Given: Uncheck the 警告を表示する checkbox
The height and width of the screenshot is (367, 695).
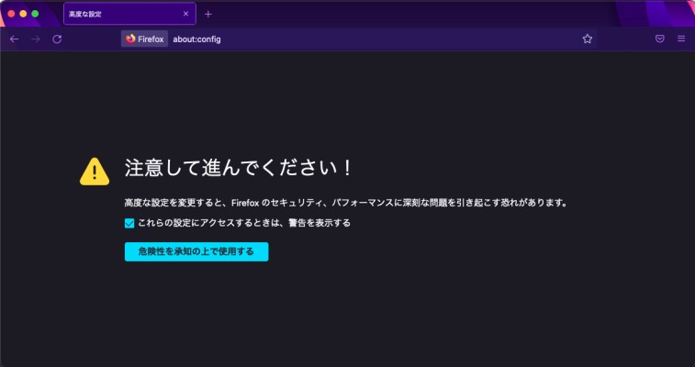Looking at the screenshot, I should 129,224.
